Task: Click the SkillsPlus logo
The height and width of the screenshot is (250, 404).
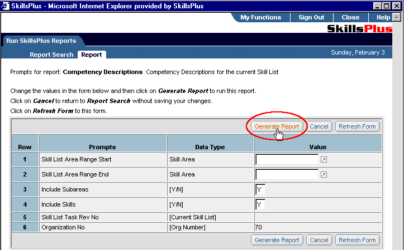Action: click(x=360, y=28)
